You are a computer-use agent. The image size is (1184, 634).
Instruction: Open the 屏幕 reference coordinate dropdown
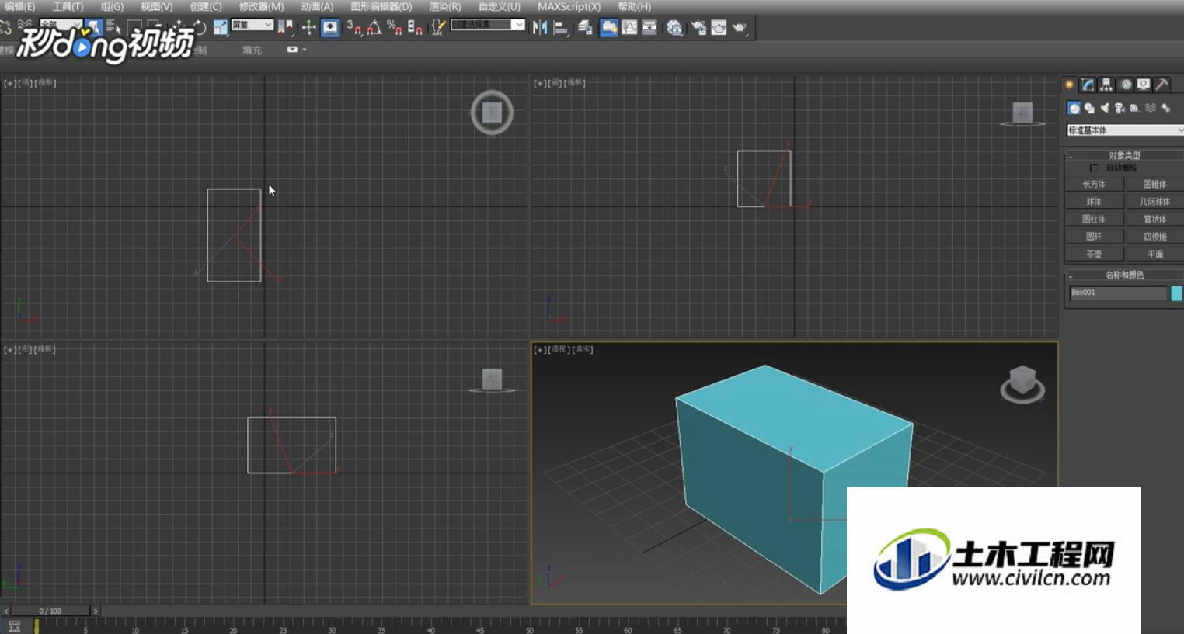click(252, 25)
